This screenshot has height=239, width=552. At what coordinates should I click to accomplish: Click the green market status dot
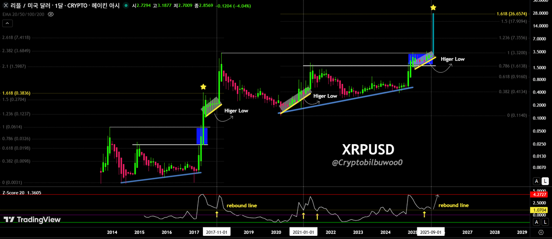126,6
